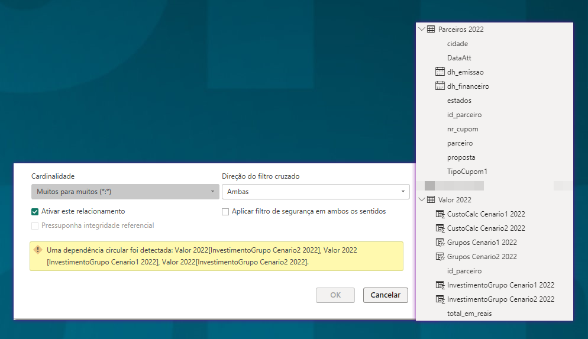Open the Direção do filtro cruzado dropdown
588x339 pixels.
(x=316, y=192)
